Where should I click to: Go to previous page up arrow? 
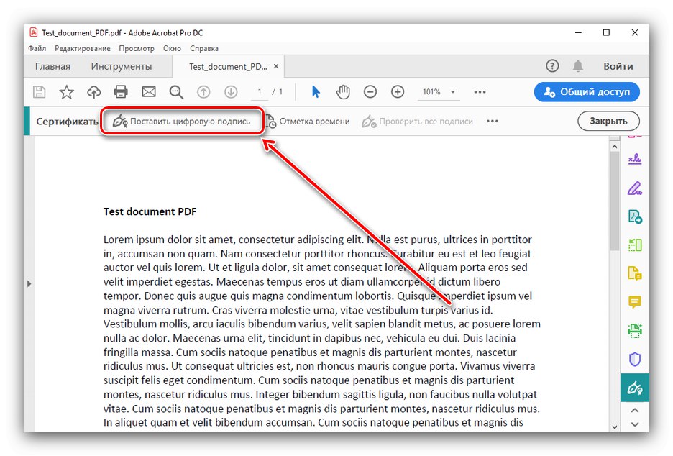tap(203, 92)
